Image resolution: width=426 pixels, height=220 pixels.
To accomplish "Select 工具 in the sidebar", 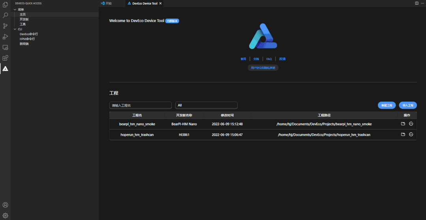I will pyautogui.click(x=23, y=24).
